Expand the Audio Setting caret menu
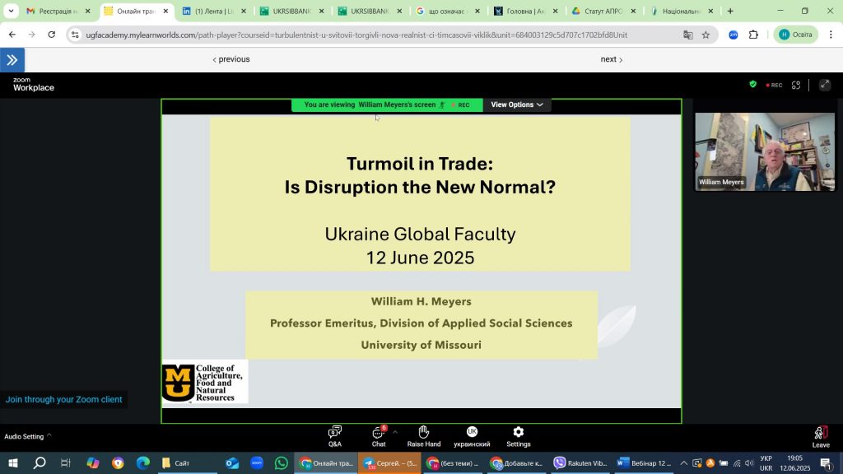The image size is (843, 474). pos(49,435)
